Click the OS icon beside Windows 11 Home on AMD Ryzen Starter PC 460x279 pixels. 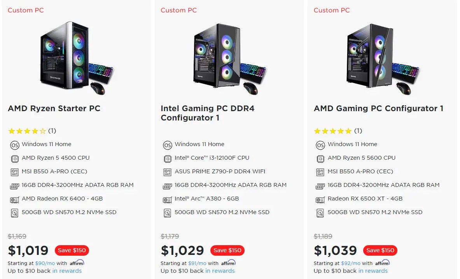click(14, 145)
